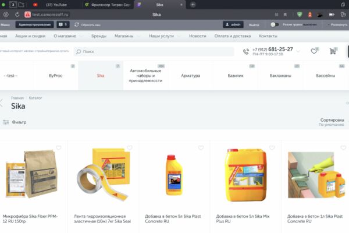The image size is (349, 233).
Task: Click the Фильтр button
Action: coord(15,122)
